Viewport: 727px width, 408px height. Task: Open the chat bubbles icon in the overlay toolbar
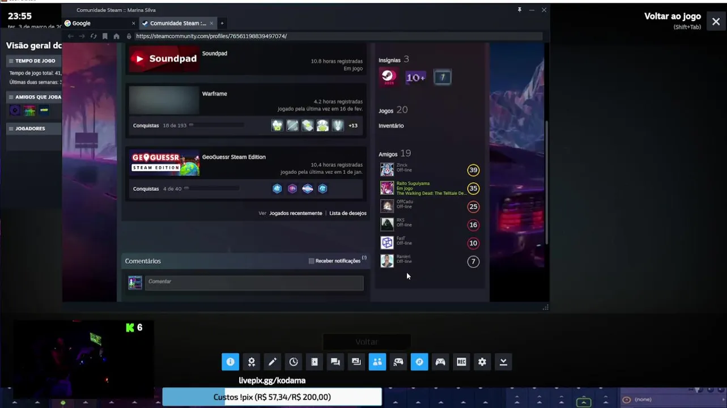click(x=335, y=362)
